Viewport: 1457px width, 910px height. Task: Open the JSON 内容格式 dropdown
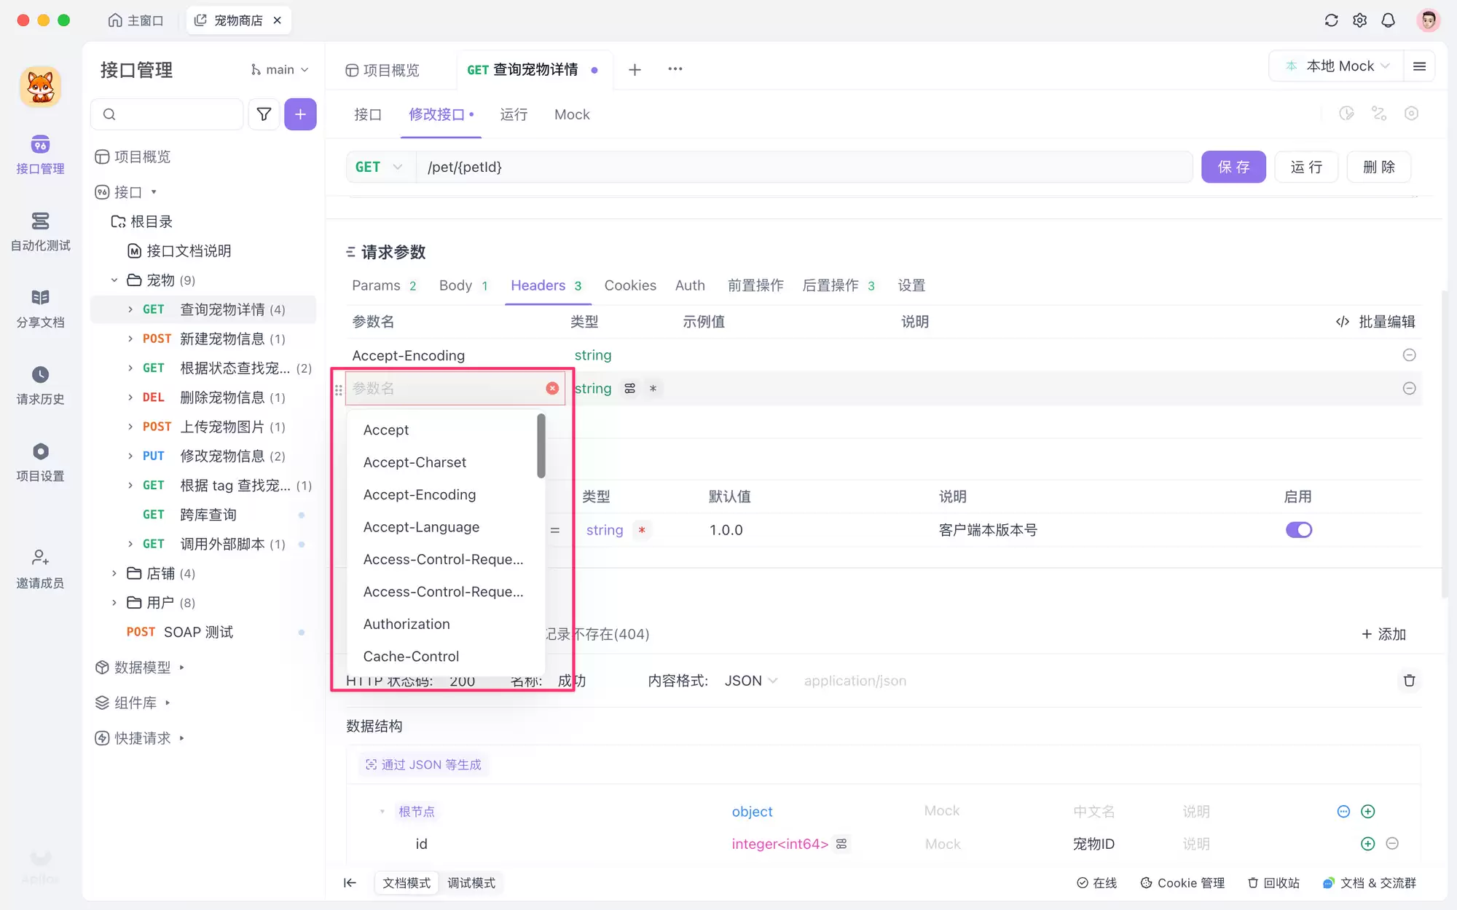click(751, 681)
